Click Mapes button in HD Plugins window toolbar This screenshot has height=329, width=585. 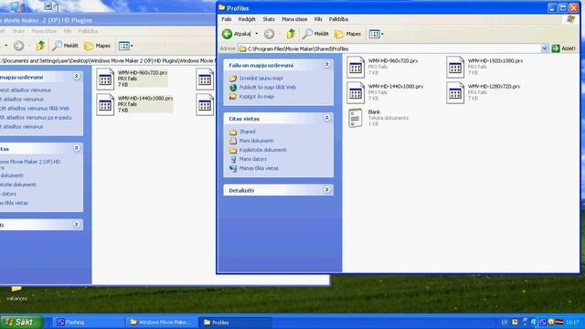click(x=98, y=46)
